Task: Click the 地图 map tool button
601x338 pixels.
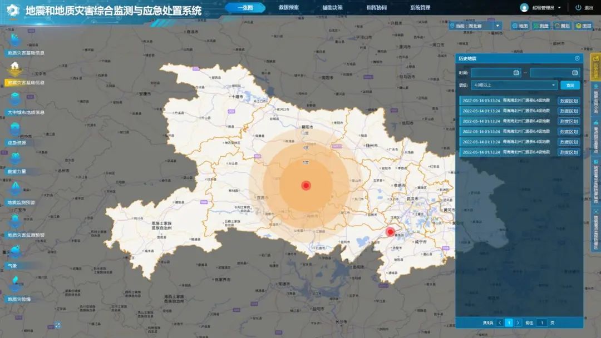Action: click(x=520, y=26)
